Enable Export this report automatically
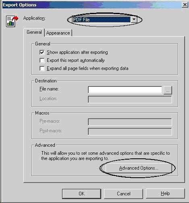189x203 pixels. (42, 60)
